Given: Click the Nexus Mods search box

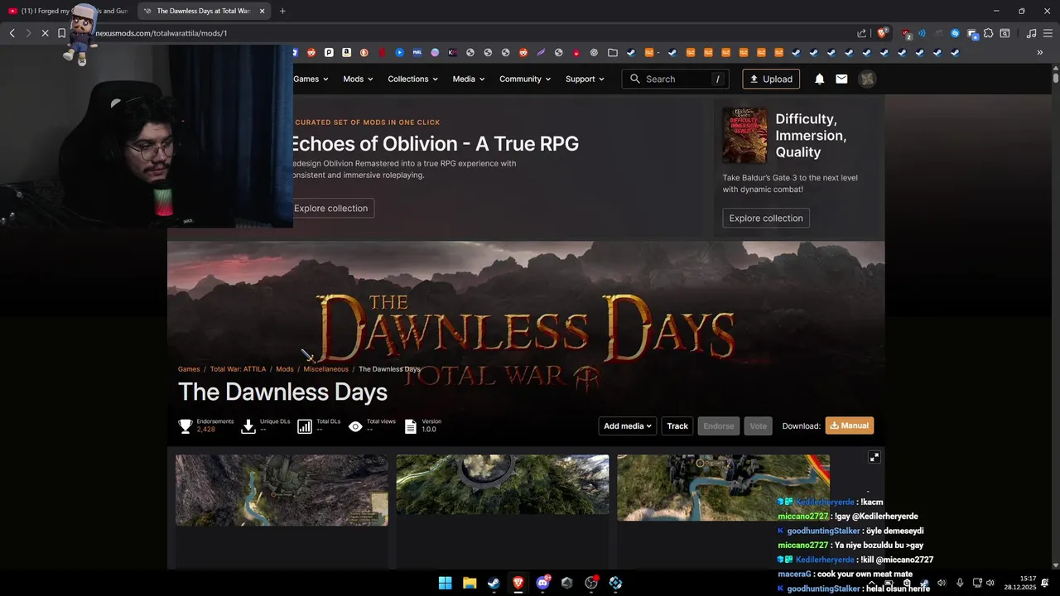Looking at the screenshot, I should pyautogui.click(x=675, y=79).
